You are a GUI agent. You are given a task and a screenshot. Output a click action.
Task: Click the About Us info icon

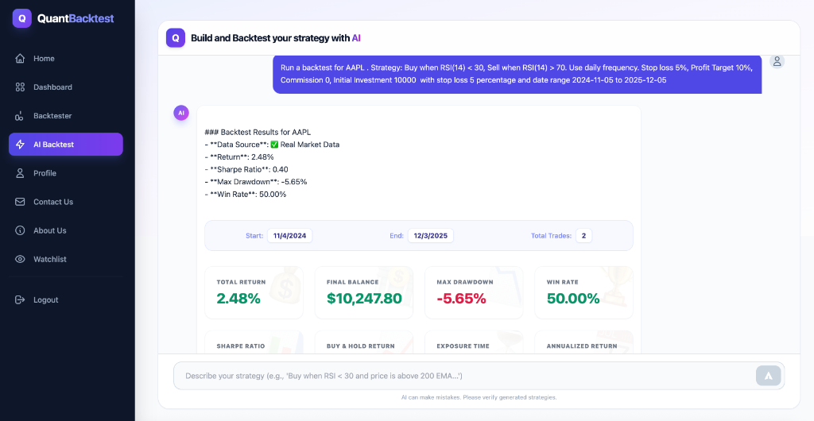point(20,230)
